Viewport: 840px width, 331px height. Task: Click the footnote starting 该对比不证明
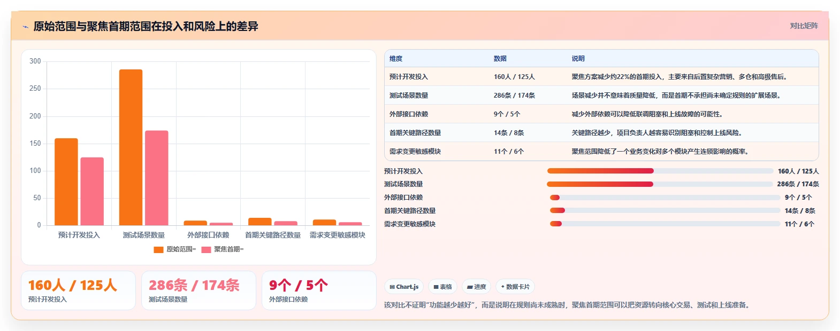568,305
